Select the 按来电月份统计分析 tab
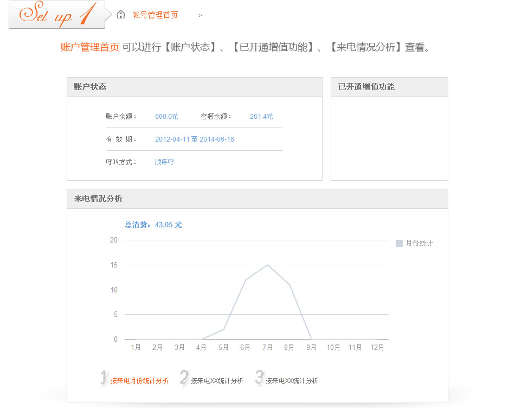The height and width of the screenshot is (408, 515). 139,381
